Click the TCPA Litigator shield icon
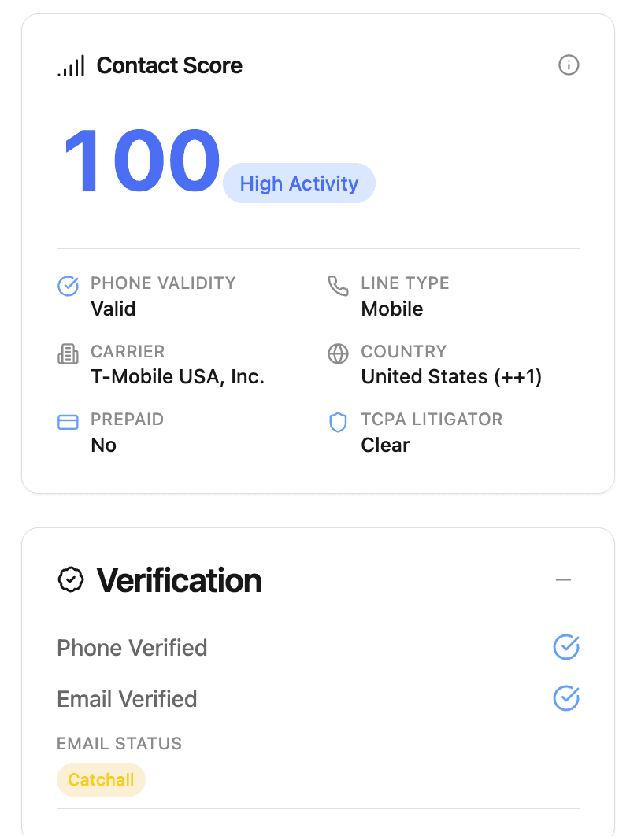The image size is (630, 836). coord(338,422)
